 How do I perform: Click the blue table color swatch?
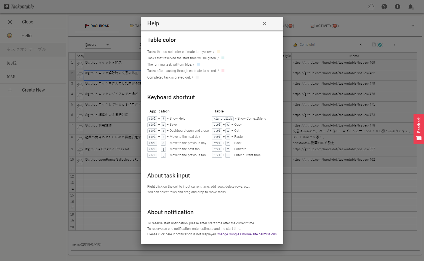198,64
